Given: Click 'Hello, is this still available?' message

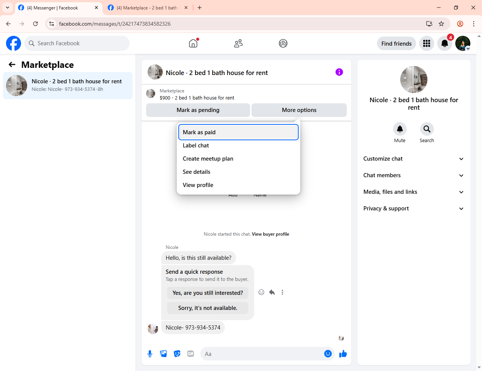Looking at the screenshot, I should tap(198, 258).
